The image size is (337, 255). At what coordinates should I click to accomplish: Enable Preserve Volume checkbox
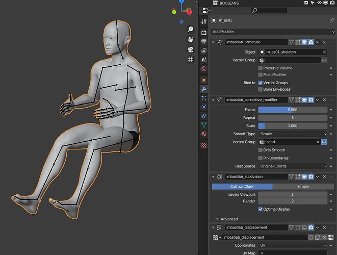[x=261, y=68]
